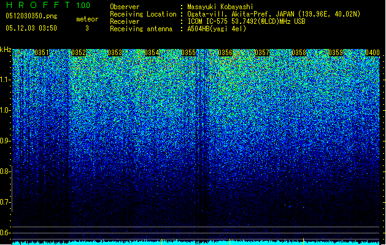Click the file name 0512030350.png

click(31, 16)
